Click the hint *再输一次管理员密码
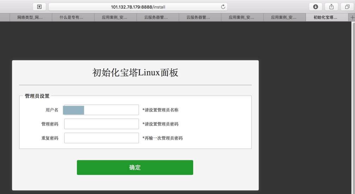355x194 pixels. click(162, 138)
